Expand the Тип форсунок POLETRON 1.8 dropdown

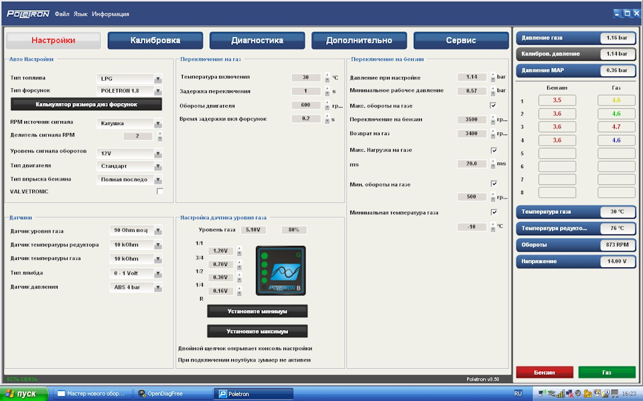pos(129,91)
